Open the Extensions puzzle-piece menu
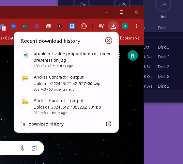Image resolution: width=183 pixels, height=164 pixels. [x=84, y=26]
